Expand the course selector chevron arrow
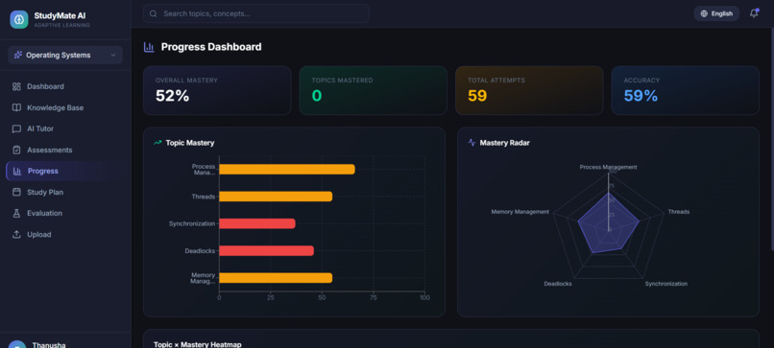Screen dimensions: 774x348 coord(113,56)
